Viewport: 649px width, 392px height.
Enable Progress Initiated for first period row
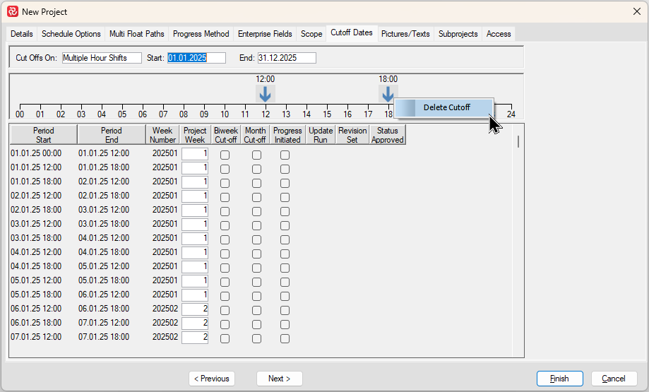coord(285,155)
